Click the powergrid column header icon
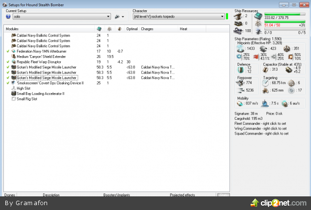The width and height of the screenshot is (311, 210). tap(109, 29)
